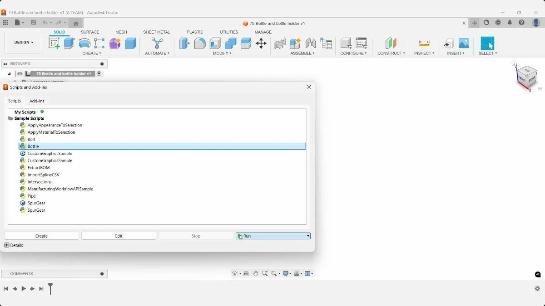Screen dimensions: 545x306
Task: Click the Create Form icon
Action: pos(115,44)
